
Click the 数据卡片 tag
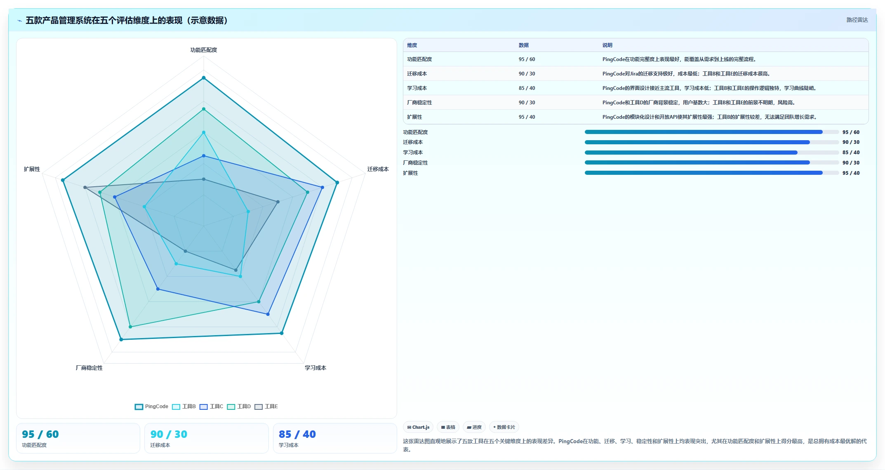coord(504,427)
